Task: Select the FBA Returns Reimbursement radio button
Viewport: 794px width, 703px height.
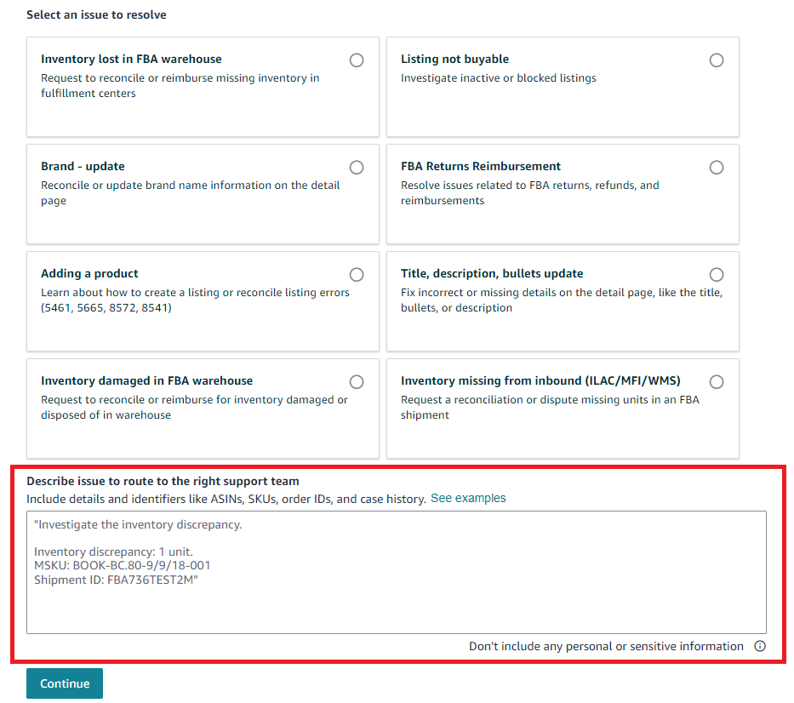Action: pyautogui.click(x=717, y=167)
